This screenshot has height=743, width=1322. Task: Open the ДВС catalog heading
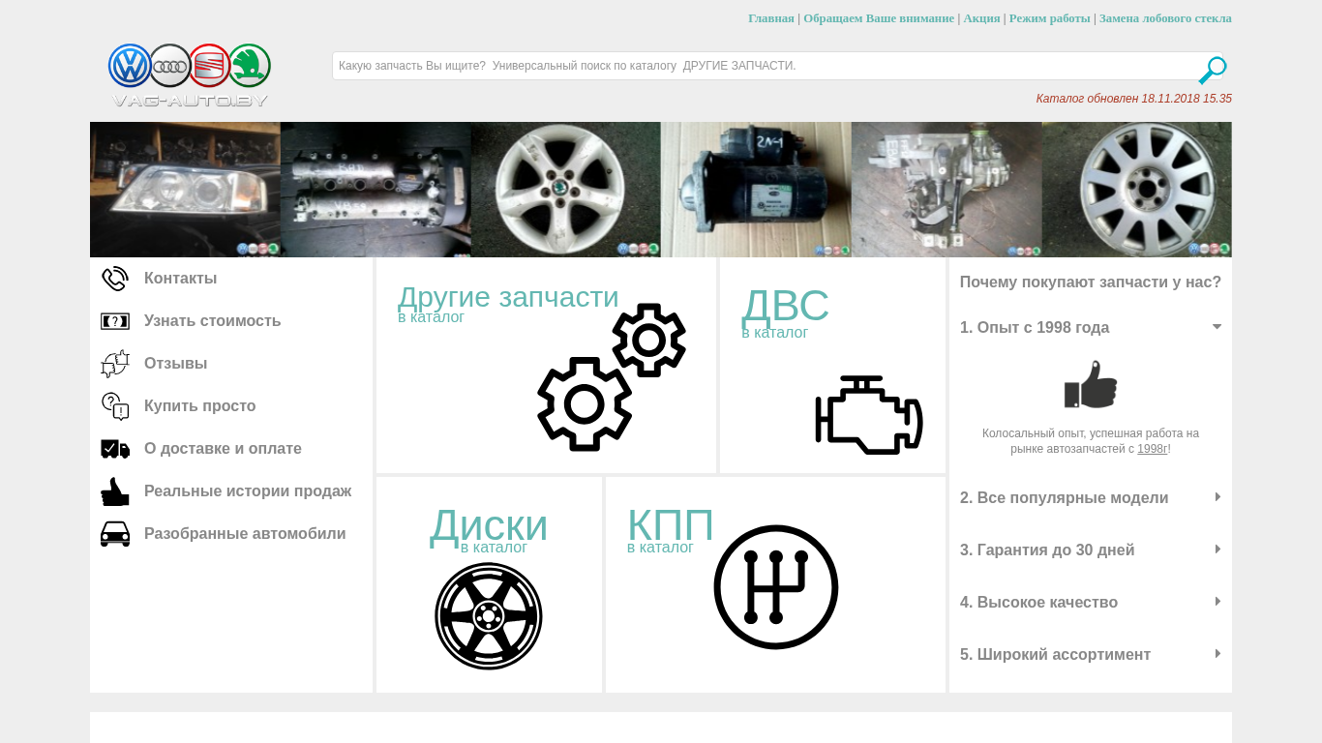(x=785, y=306)
